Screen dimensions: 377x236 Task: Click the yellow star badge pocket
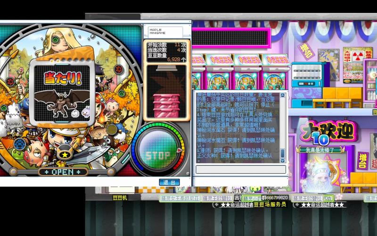click(x=65, y=154)
